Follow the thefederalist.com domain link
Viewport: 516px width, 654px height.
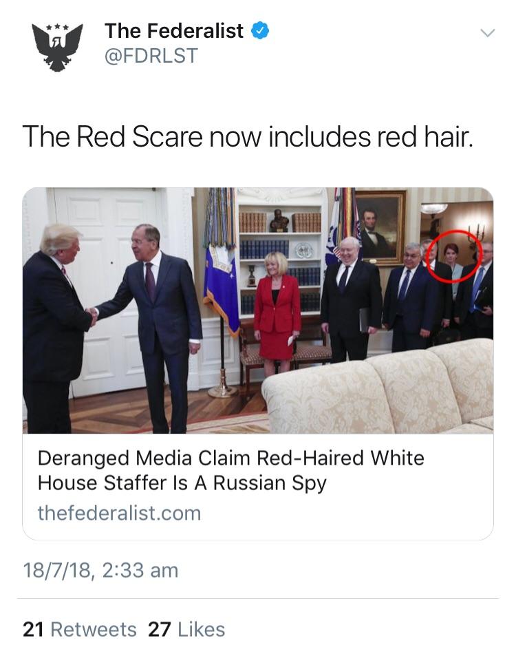point(119,513)
